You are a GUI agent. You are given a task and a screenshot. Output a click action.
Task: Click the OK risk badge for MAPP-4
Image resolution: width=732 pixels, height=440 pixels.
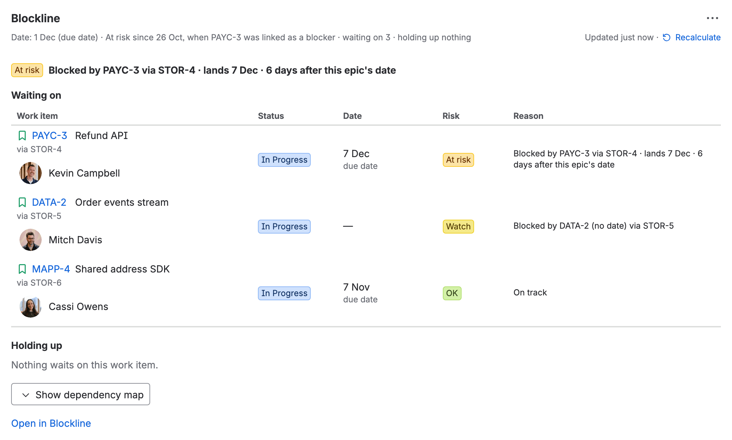coord(452,293)
